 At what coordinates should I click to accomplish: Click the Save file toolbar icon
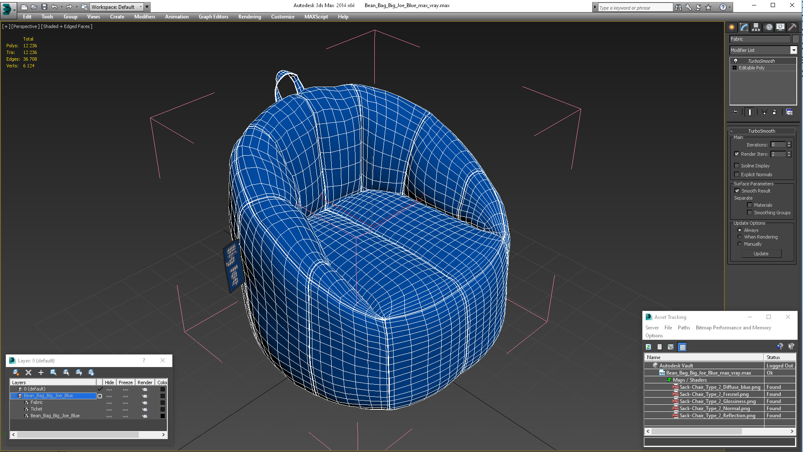(44, 7)
